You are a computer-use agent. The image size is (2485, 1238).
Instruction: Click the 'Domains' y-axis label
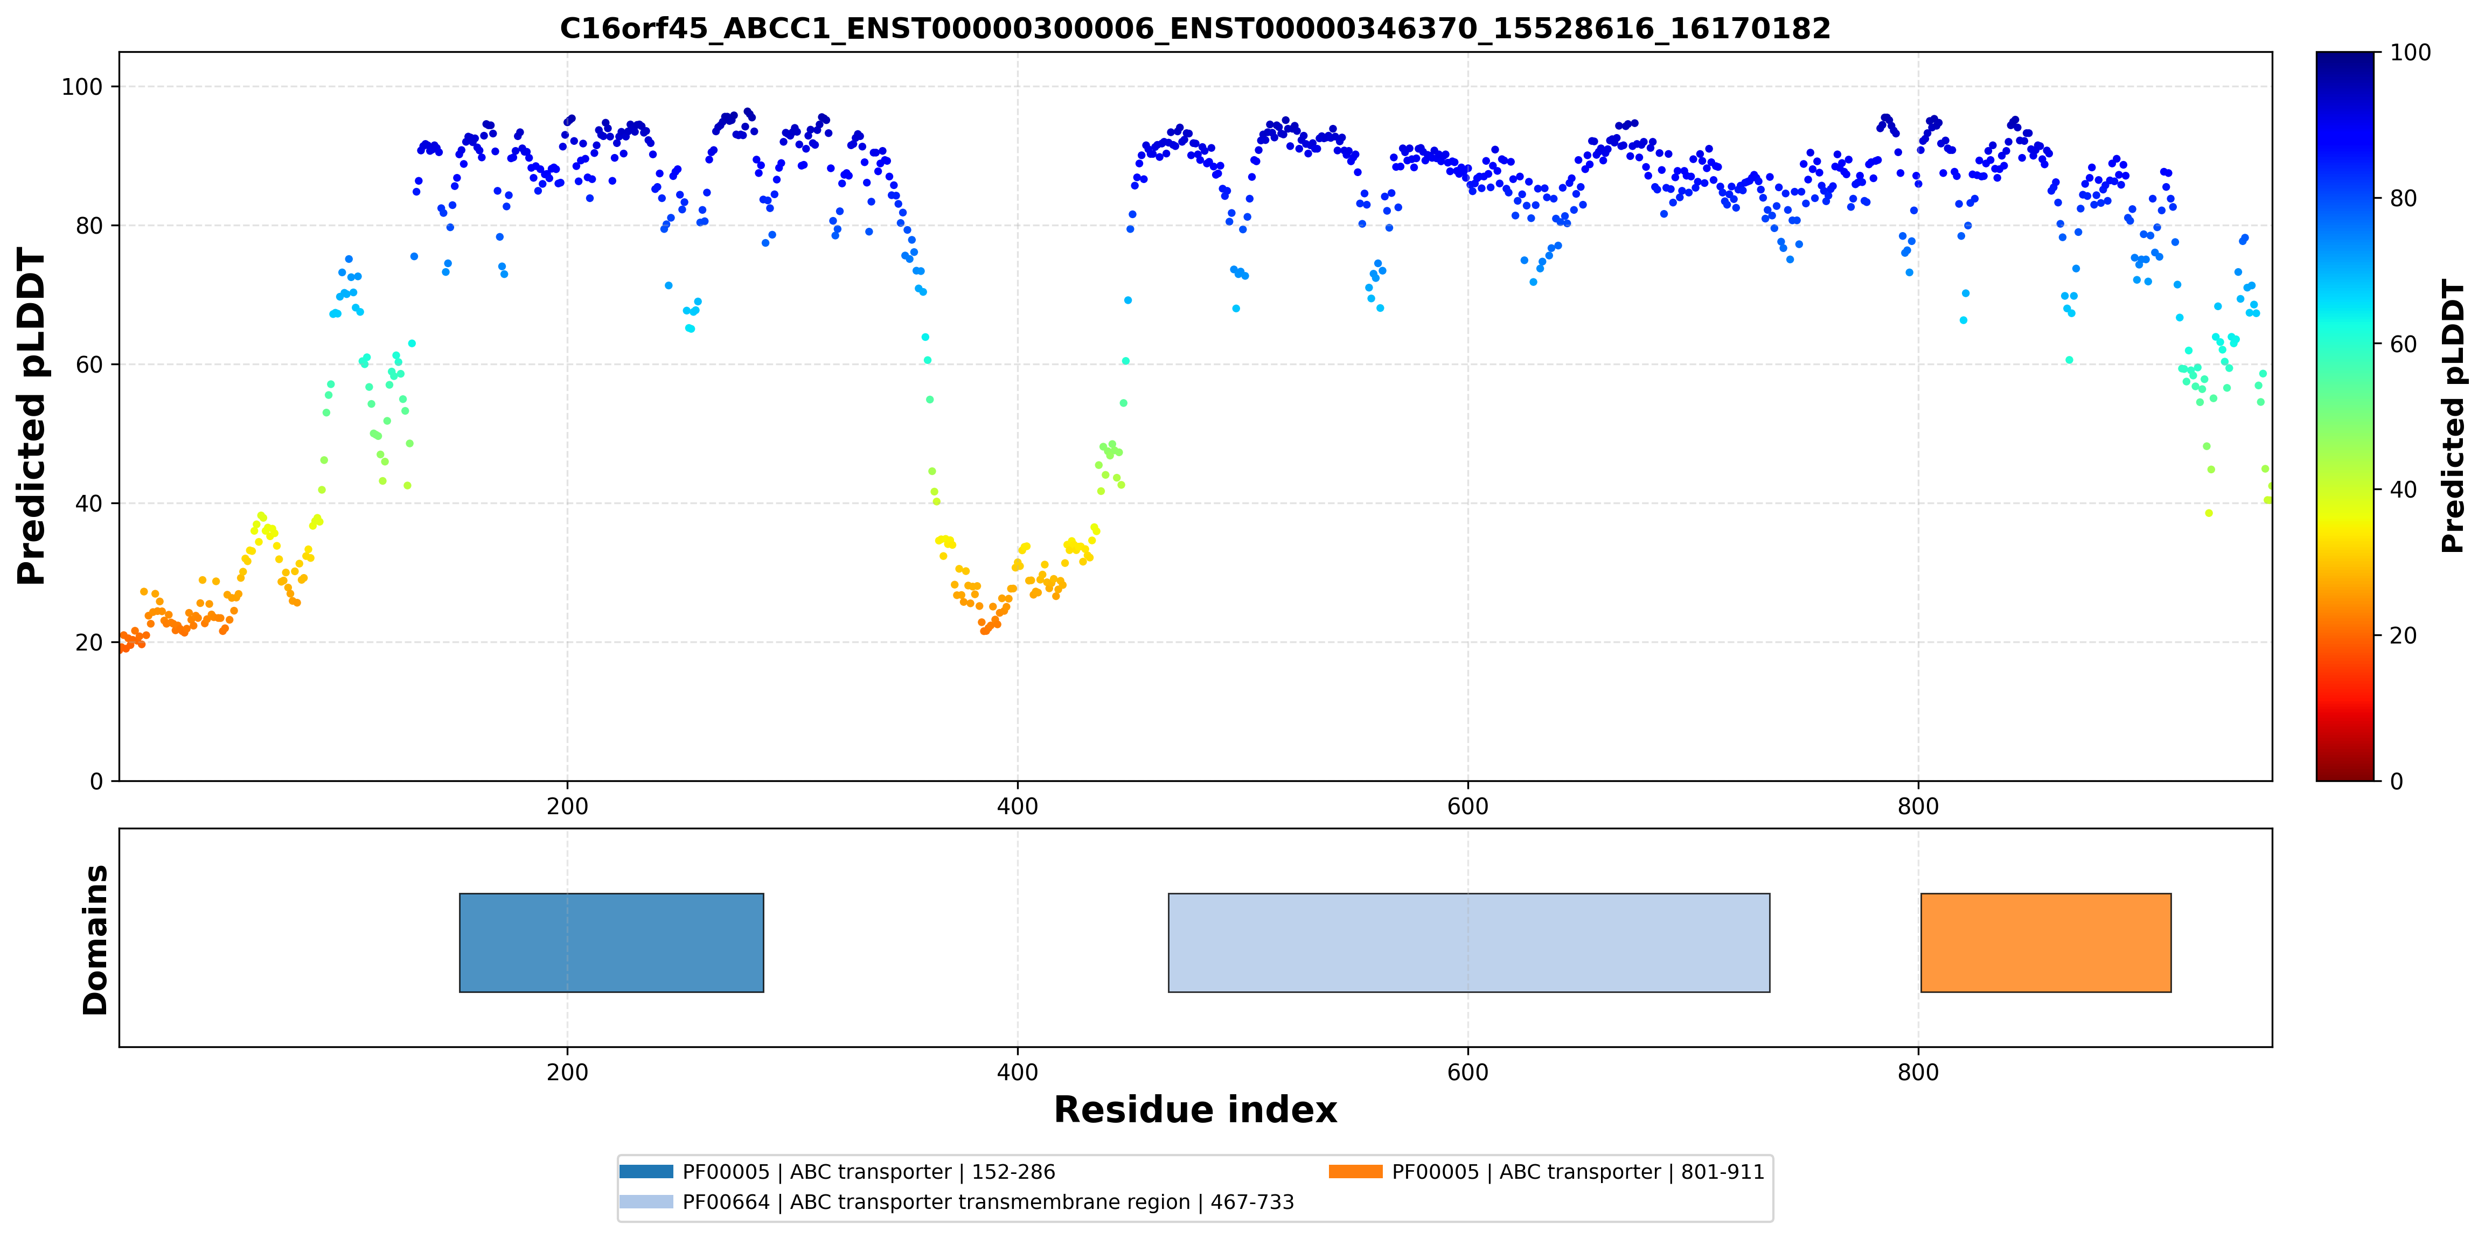pyautogui.click(x=94, y=940)
